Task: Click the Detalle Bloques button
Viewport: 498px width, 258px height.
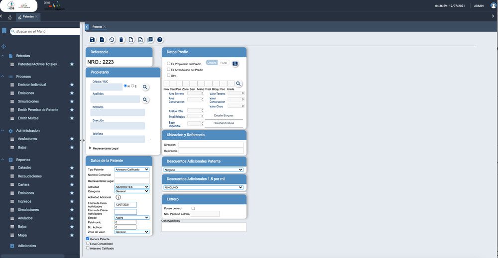Action: click(x=224, y=116)
